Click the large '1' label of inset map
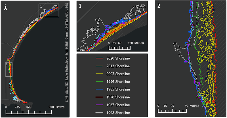227x118 pixels. 80,6
